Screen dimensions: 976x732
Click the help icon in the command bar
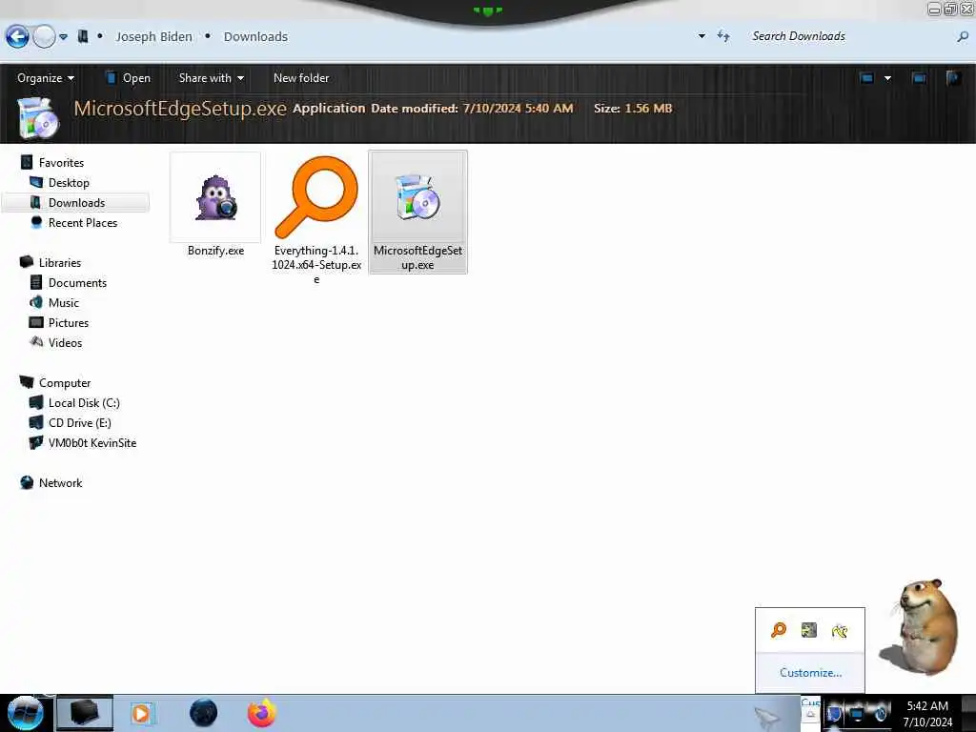click(x=953, y=78)
